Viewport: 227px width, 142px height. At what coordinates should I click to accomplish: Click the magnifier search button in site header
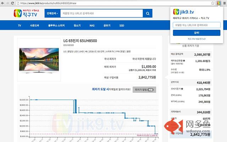(x=147, y=13)
